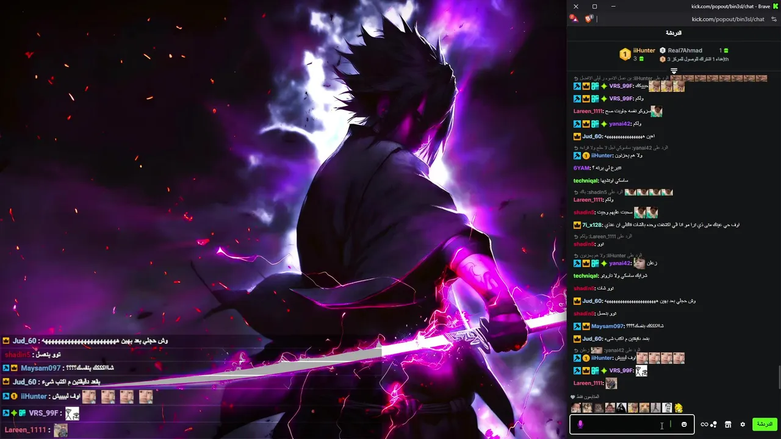Screen dimensions: 781x439
Task: Click the followers-only heart indicator
Action: (572, 397)
